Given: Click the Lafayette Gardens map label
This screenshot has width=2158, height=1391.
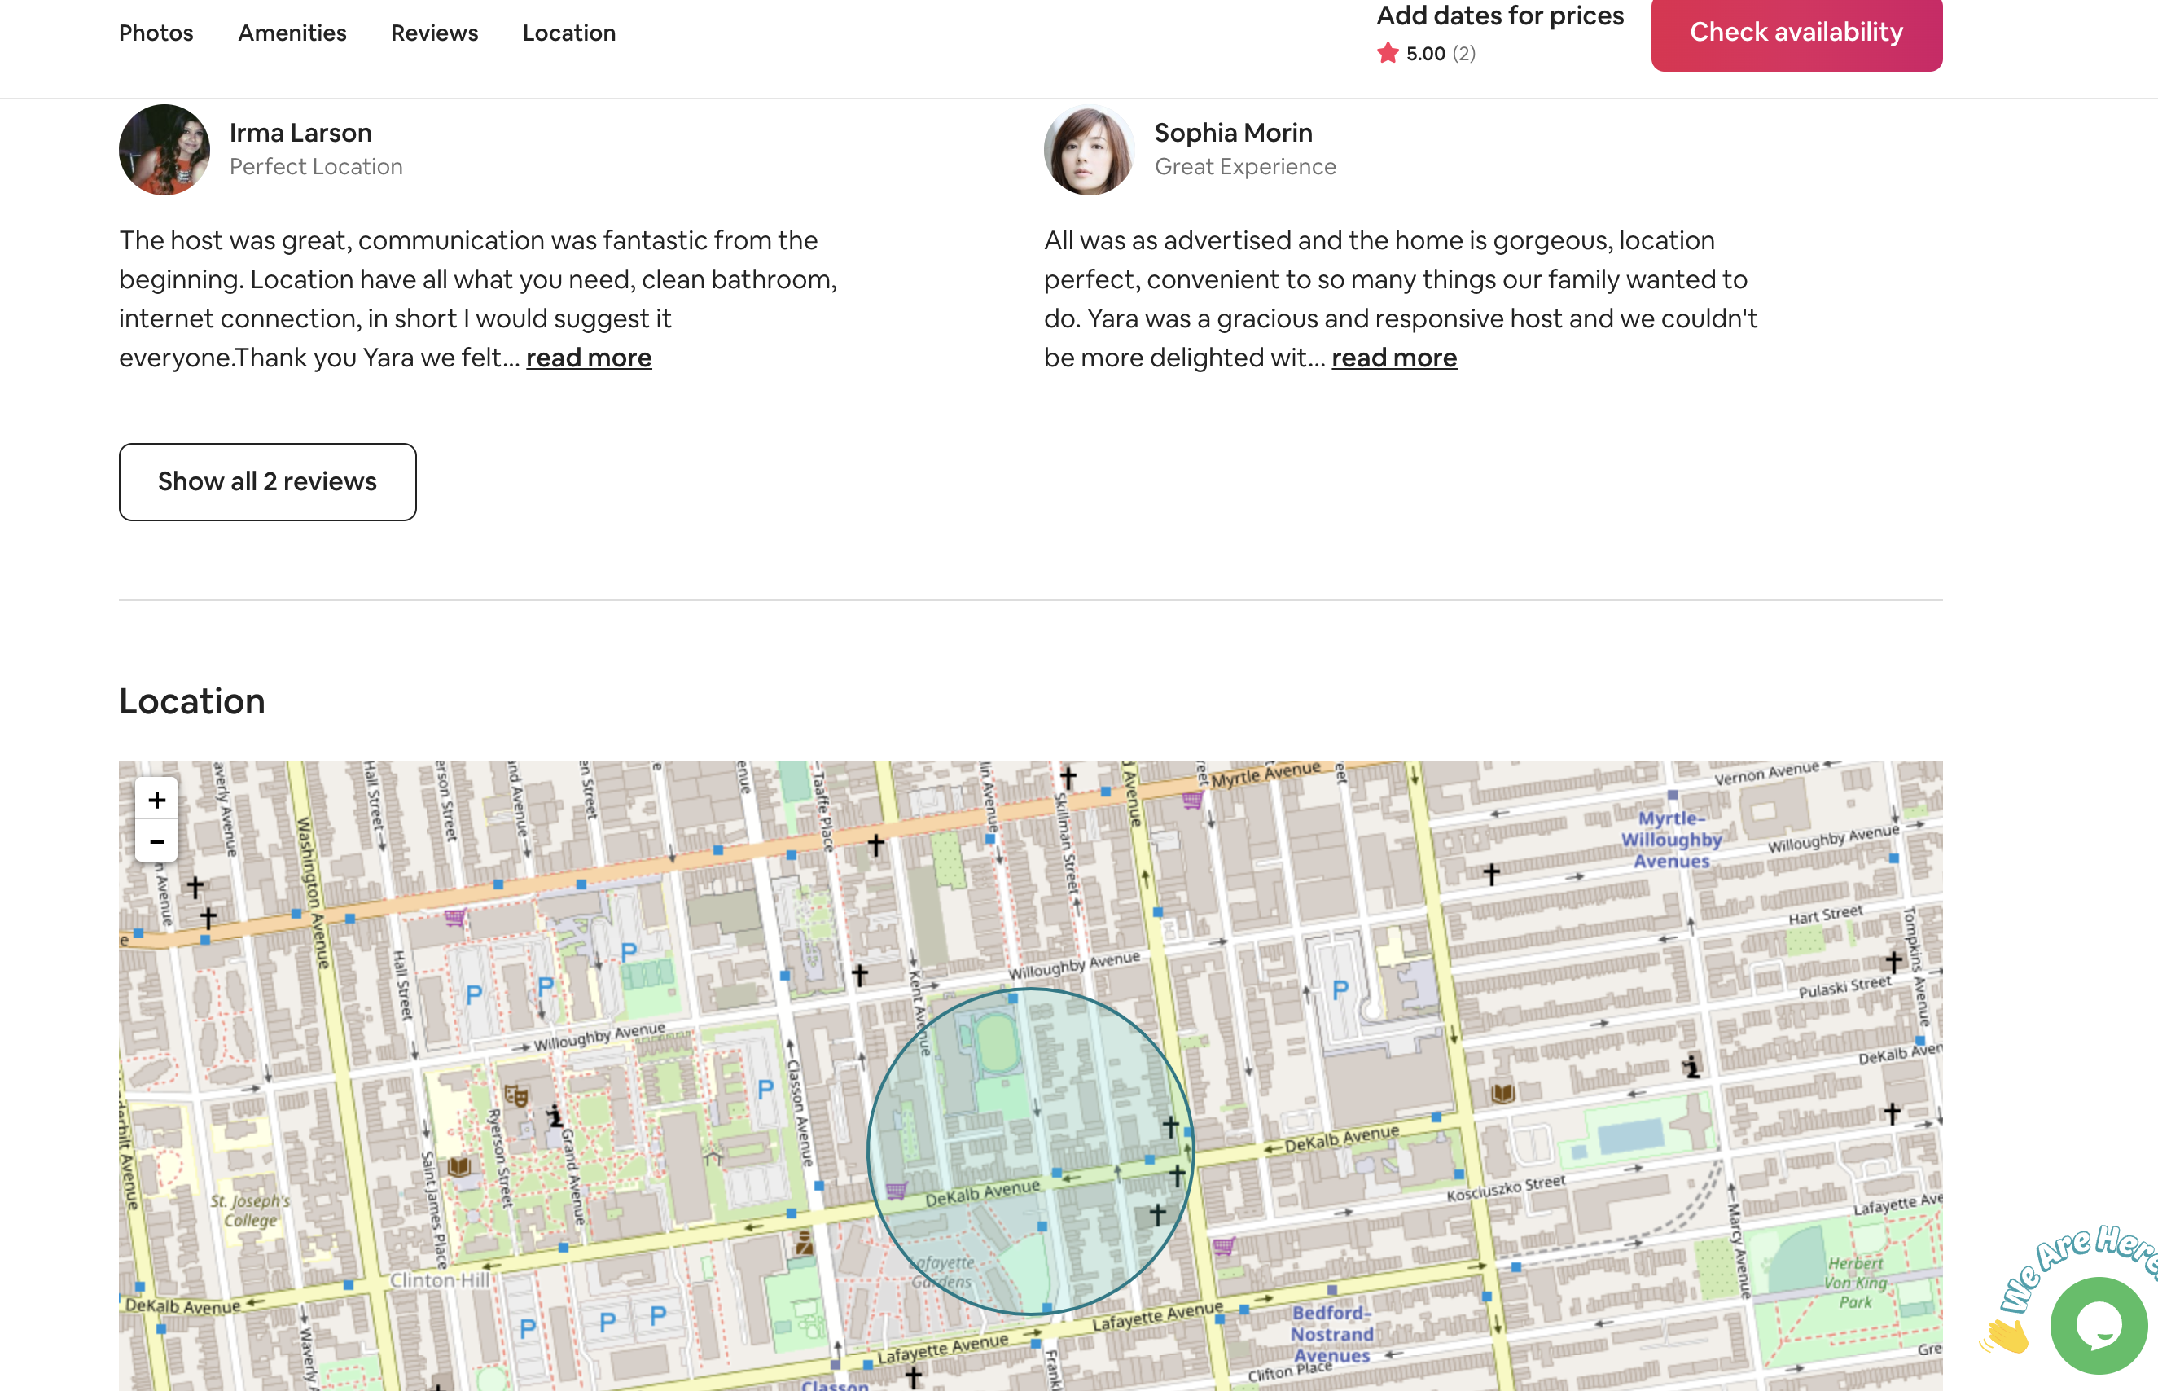Looking at the screenshot, I should point(941,1272).
